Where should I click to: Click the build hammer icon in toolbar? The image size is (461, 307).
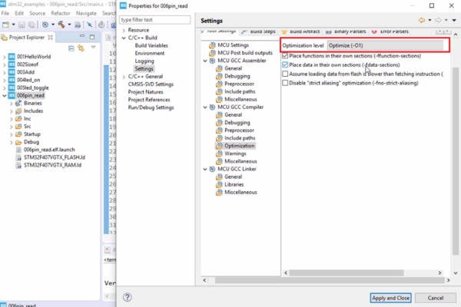[61, 25]
